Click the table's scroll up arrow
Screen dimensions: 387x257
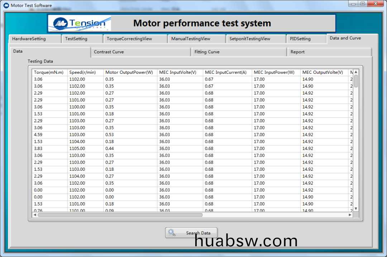point(356,72)
